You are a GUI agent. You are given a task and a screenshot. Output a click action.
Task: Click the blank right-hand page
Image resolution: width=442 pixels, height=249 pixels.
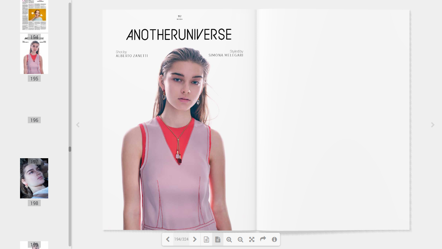point(333,120)
